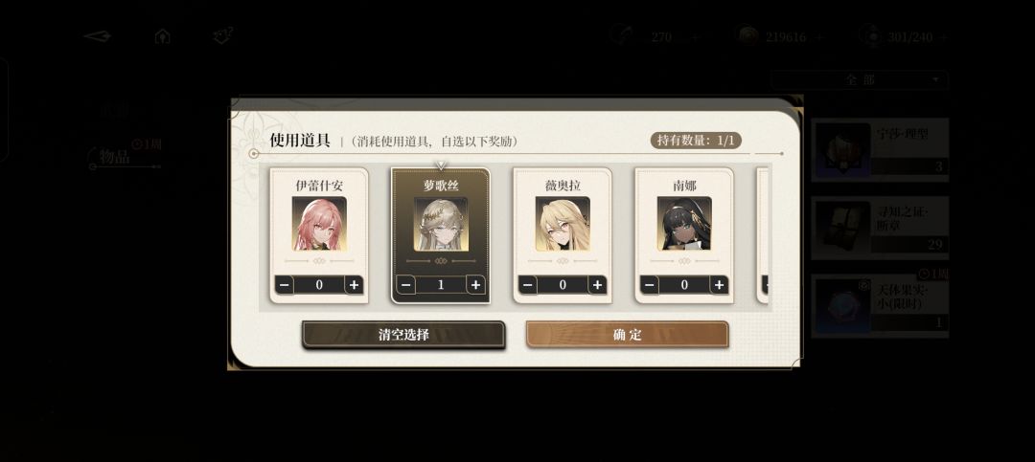Screen dimensions: 1035x462
Task: Select the 天体果实·小(限时) inventory item
Action: [x=880, y=306]
